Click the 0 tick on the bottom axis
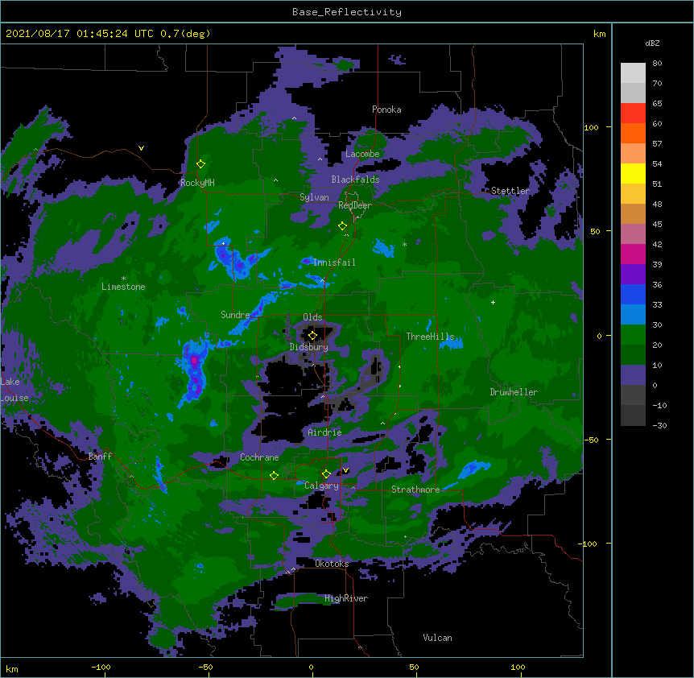 point(311,667)
